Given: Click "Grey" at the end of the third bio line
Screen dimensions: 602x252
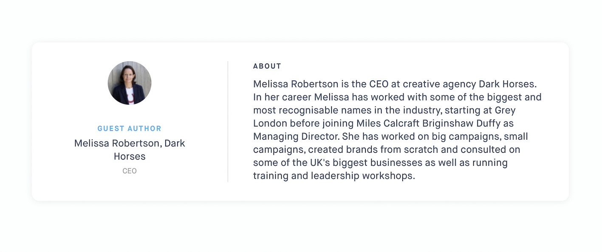Looking at the screenshot, I should [505, 110].
